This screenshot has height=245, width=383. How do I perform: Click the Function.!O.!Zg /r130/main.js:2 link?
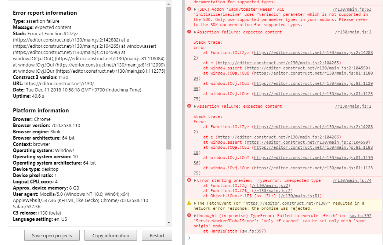pyautogui.click(x=270, y=185)
